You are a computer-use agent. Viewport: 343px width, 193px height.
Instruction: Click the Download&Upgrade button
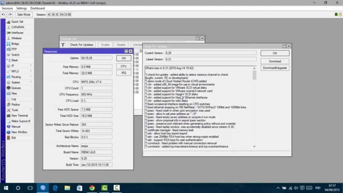[x=275, y=68]
